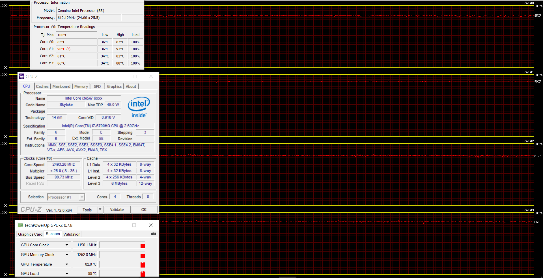Screen dimensions: 543x278
Task: Click the Tools button in CPU-Z
Action: click(87, 210)
